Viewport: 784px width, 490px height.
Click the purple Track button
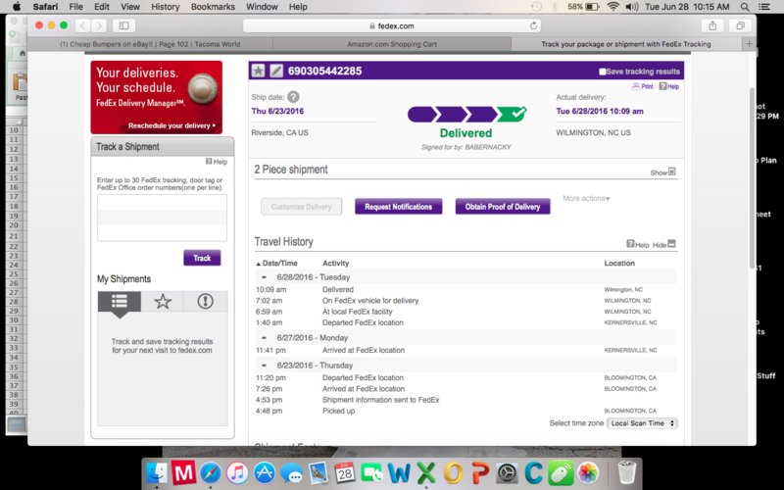point(202,258)
